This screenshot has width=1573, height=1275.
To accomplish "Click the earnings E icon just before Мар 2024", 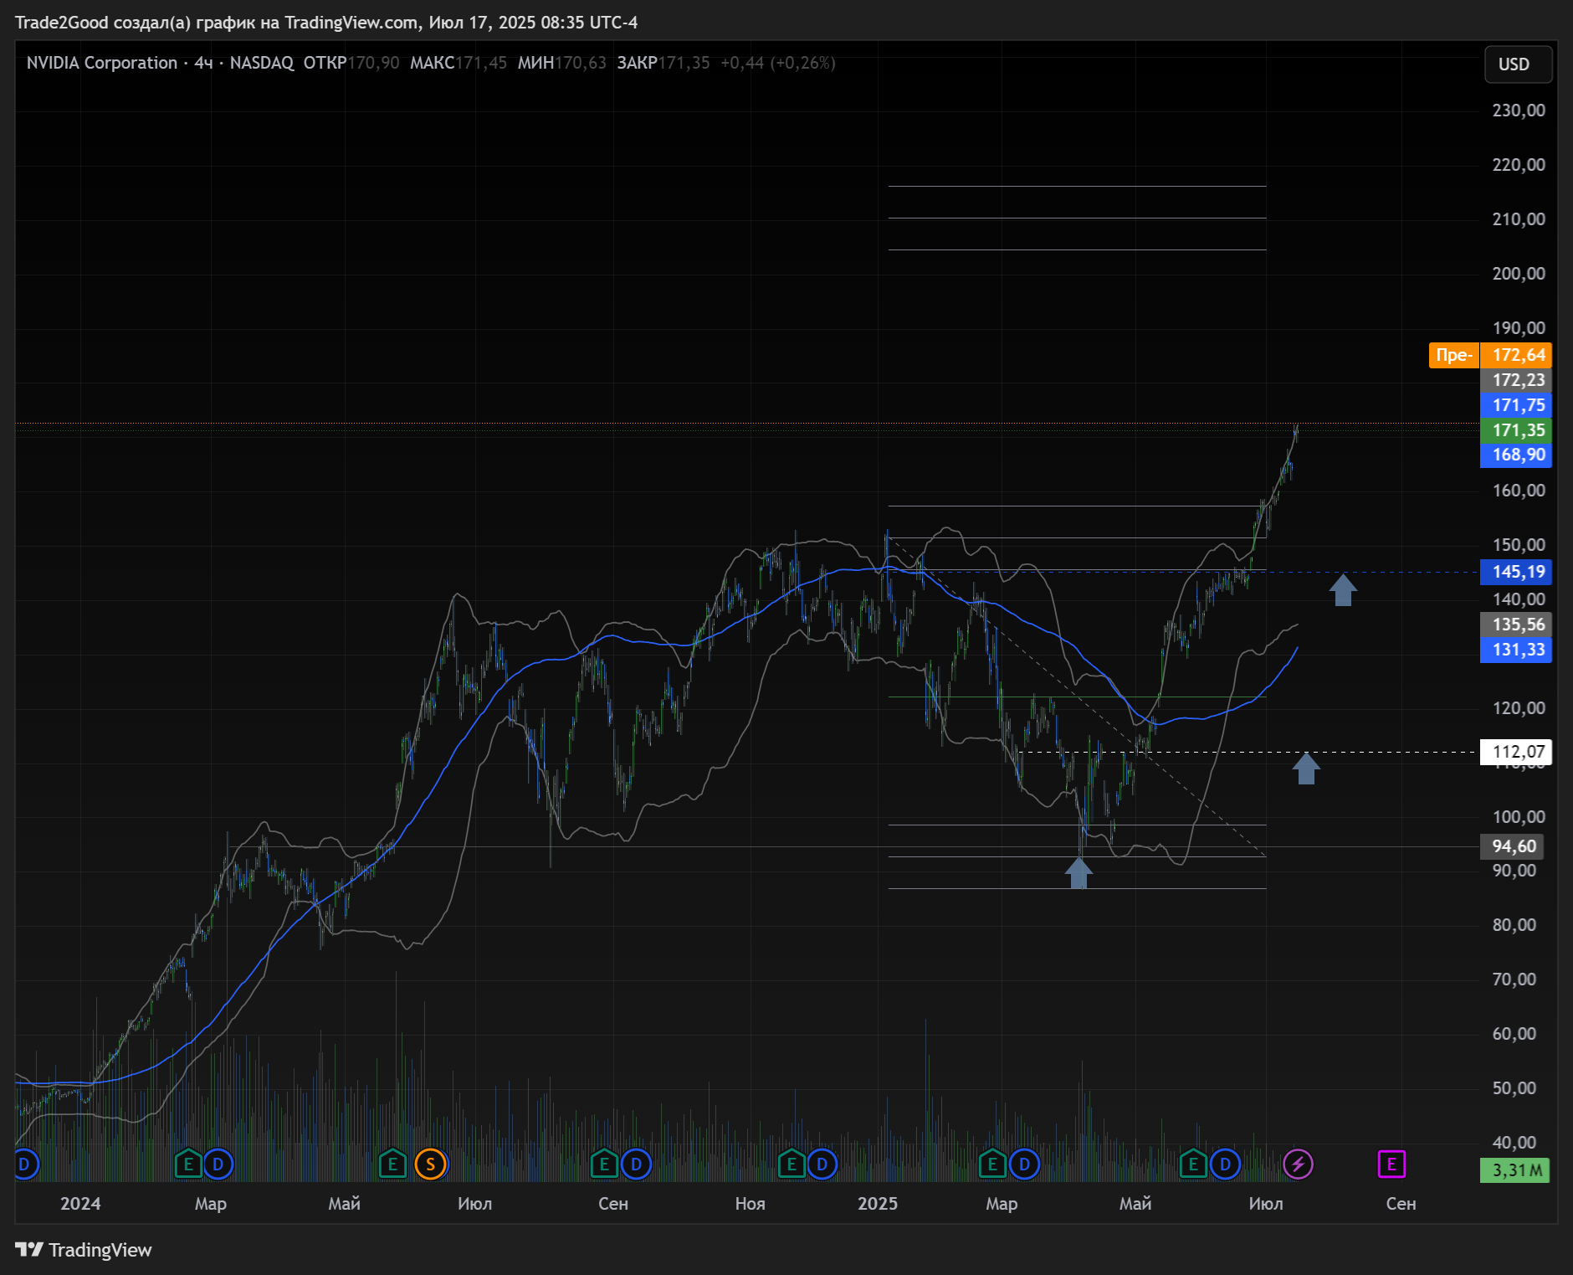I will pos(188,1164).
